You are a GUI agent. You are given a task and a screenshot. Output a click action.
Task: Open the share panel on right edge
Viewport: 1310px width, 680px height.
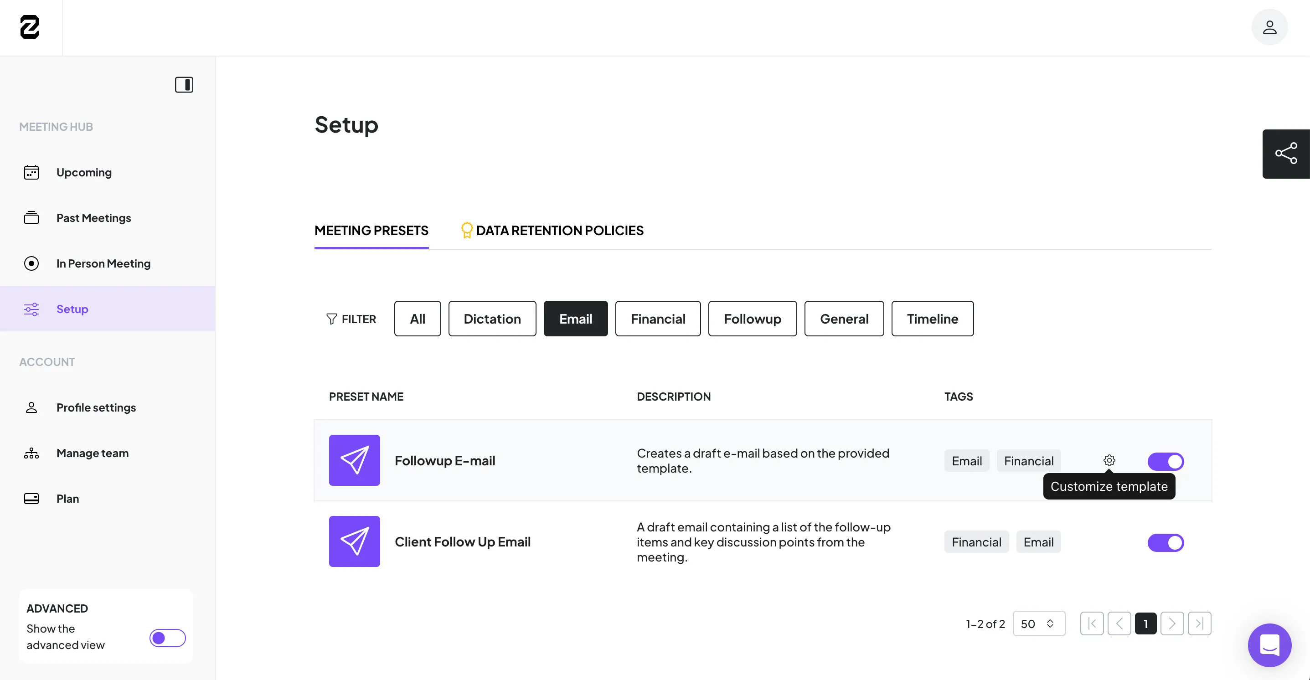(1285, 154)
